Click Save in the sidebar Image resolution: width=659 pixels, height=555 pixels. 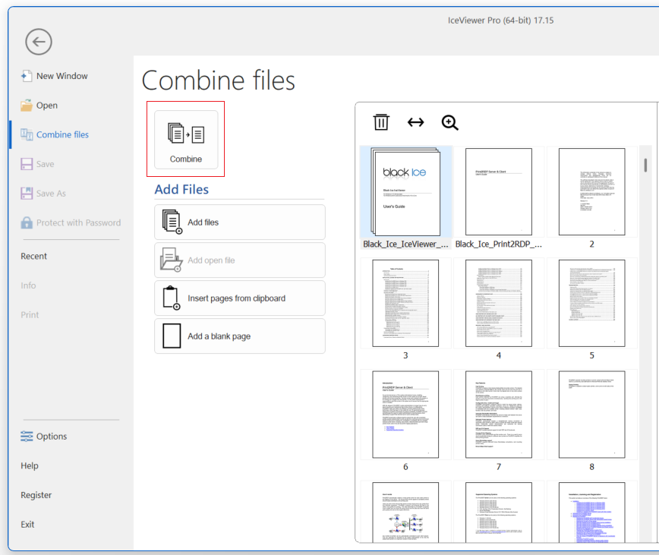pos(37,164)
